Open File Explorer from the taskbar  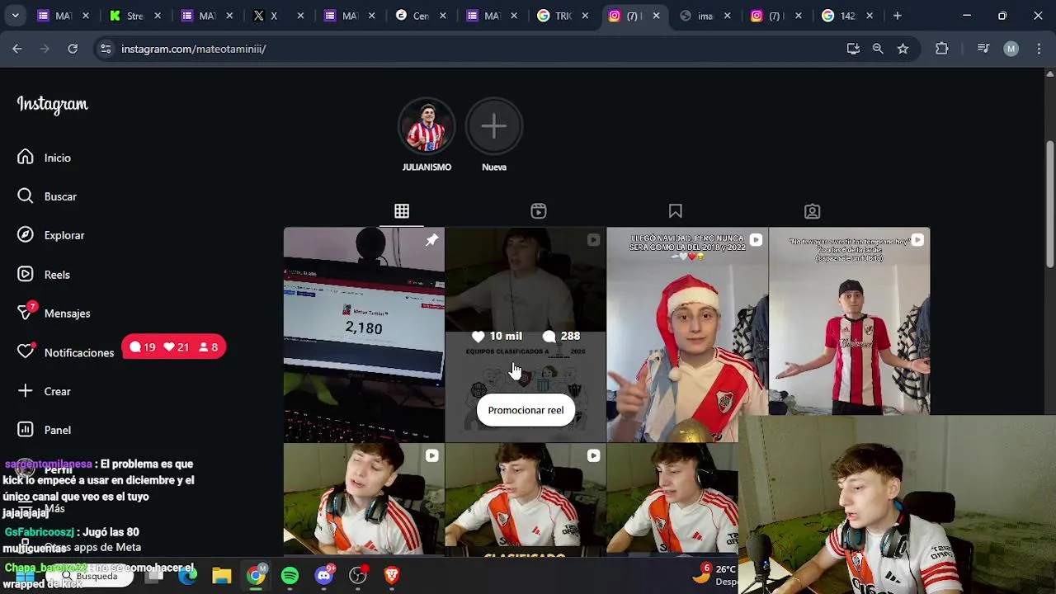(x=221, y=576)
